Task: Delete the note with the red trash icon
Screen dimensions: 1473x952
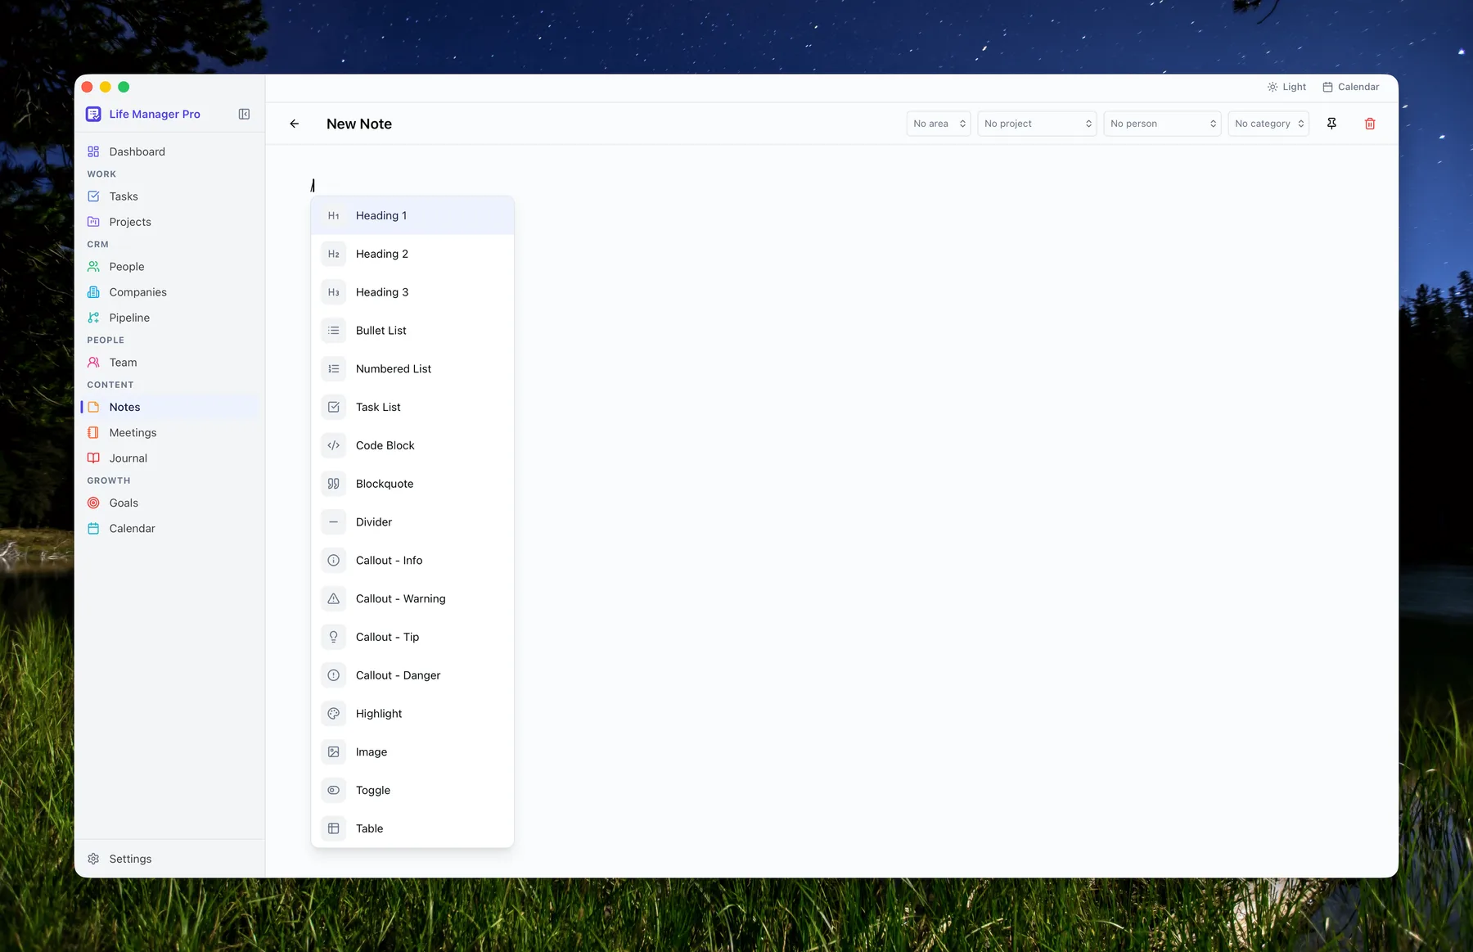Action: tap(1370, 124)
